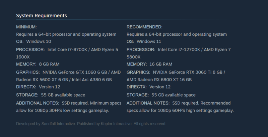Click the RECOMMENDED column label
Screen dimensions: 268x137
(x=144, y=27)
